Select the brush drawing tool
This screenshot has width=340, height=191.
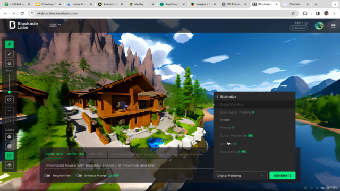[10, 54]
